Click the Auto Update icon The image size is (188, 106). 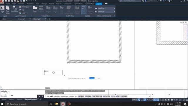click(83, 10)
